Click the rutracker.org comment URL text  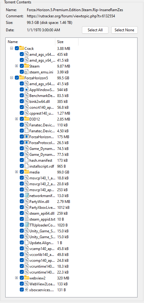pos(71,16)
